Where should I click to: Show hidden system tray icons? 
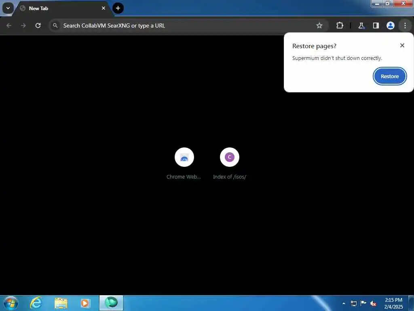[x=344, y=303]
